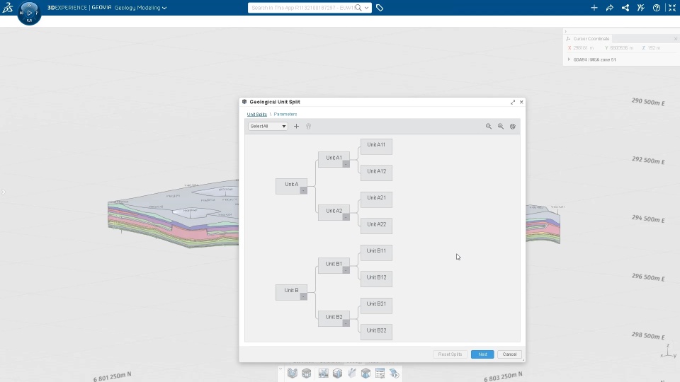Screen dimensions: 680x382
Task: Zoom out on the unit tree
Action: coord(501,127)
